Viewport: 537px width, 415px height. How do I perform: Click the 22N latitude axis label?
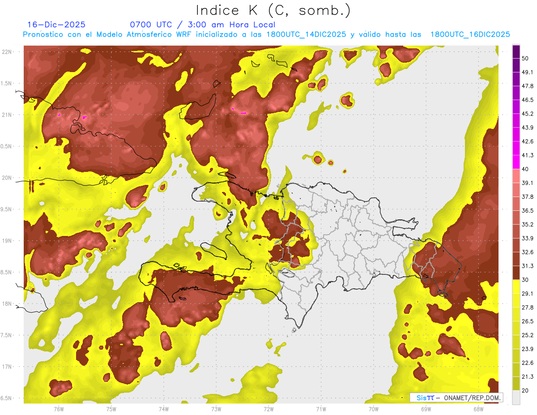[x=7, y=52]
